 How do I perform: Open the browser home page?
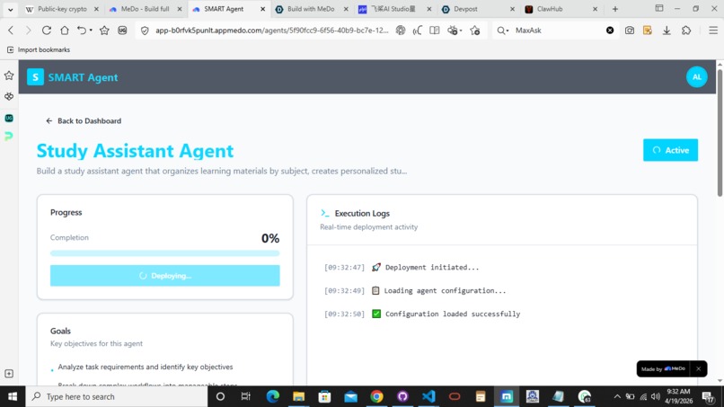tap(64, 31)
